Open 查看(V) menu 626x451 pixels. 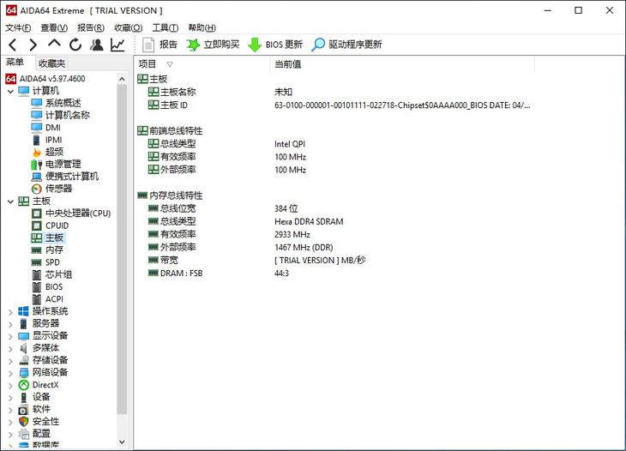pyautogui.click(x=54, y=27)
